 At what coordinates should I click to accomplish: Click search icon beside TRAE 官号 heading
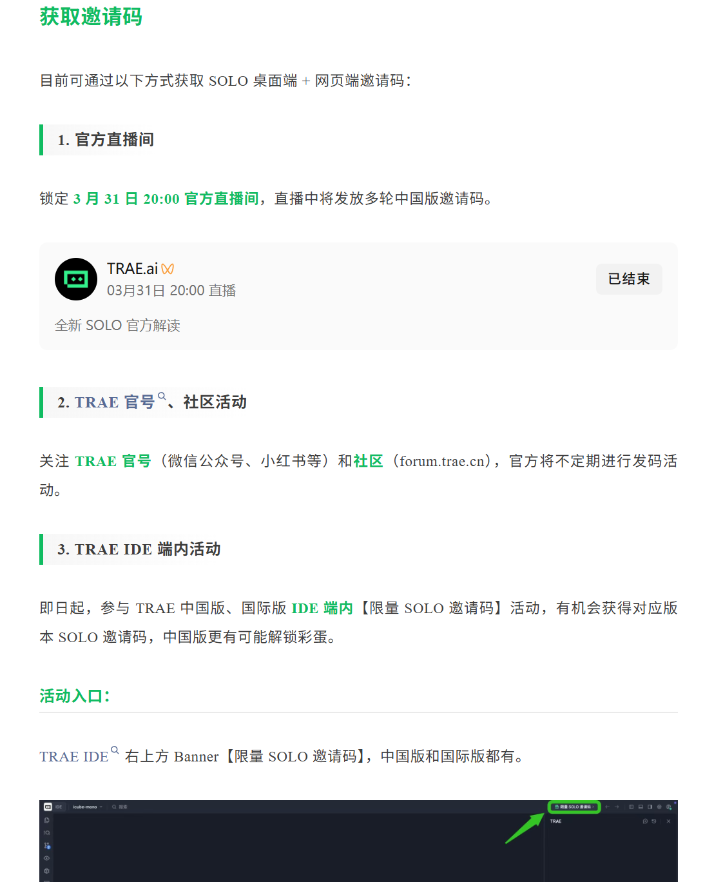click(x=162, y=397)
